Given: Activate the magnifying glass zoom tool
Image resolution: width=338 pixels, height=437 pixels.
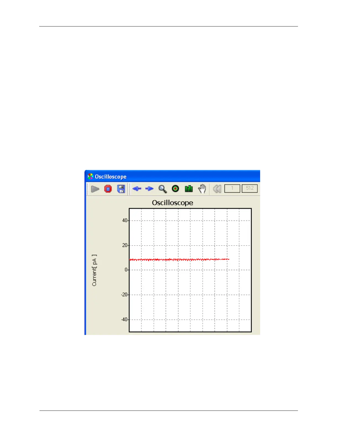Looking at the screenshot, I should point(163,189).
